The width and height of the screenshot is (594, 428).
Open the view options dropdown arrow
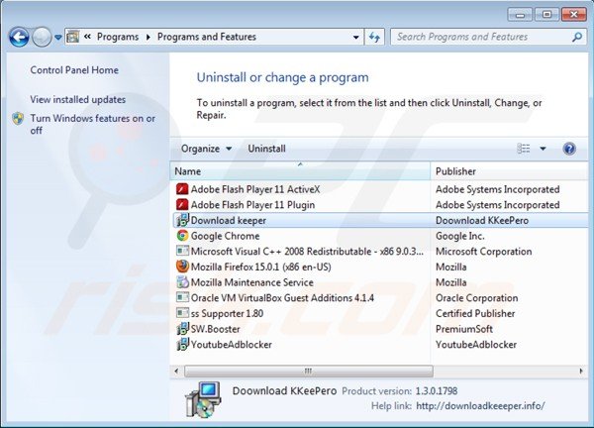click(543, 149)
